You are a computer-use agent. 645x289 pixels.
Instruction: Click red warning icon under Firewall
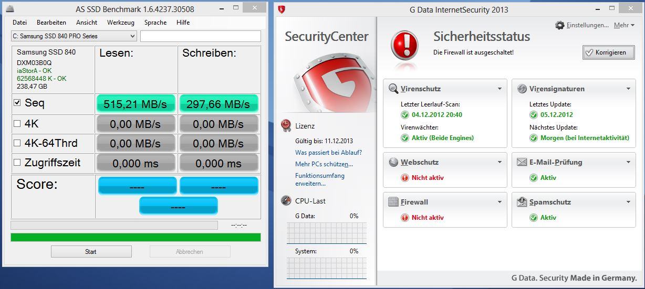[x=405, y=218]
